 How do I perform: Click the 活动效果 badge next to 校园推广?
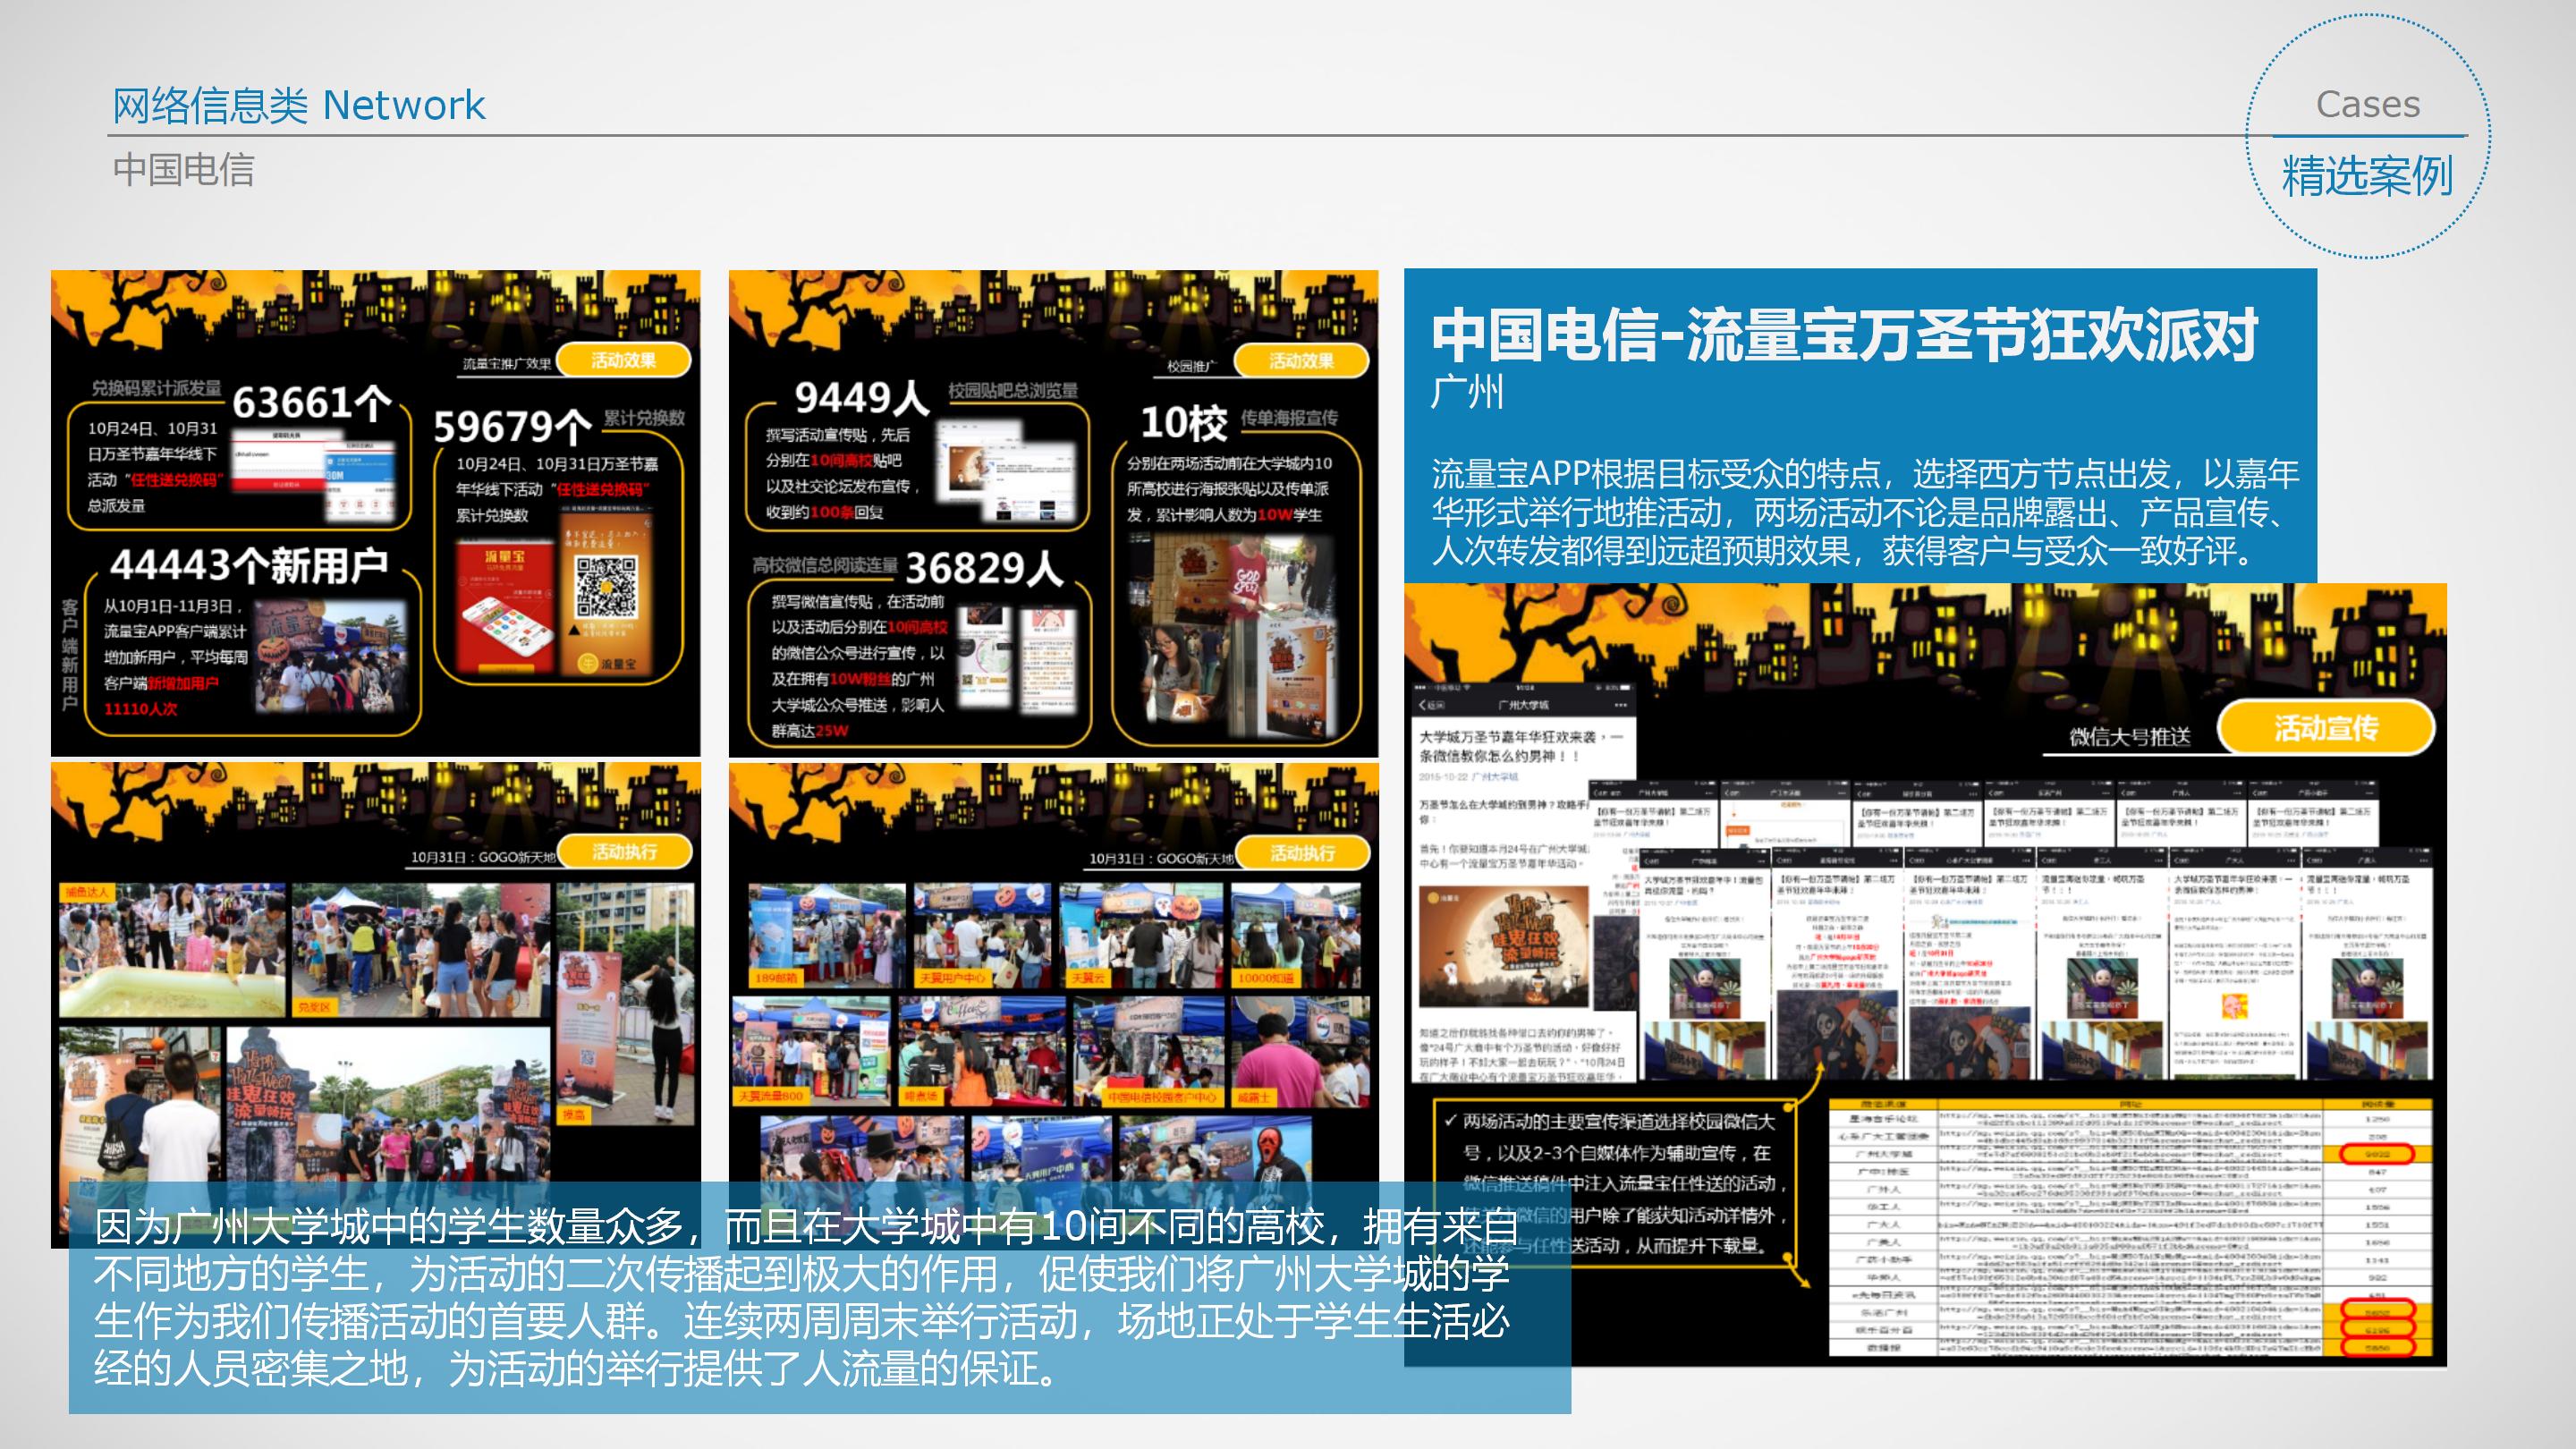coord(1301,361)
